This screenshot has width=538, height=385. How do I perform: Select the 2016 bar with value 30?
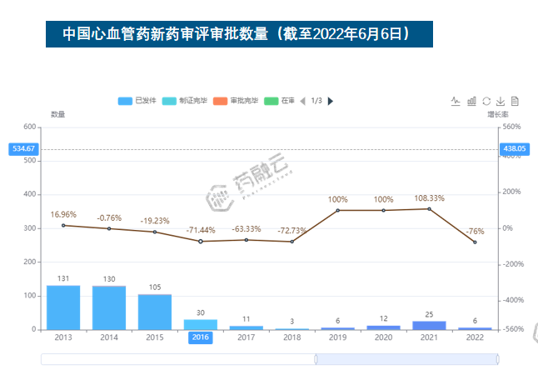pyautogui.click(x=201, y=325)
